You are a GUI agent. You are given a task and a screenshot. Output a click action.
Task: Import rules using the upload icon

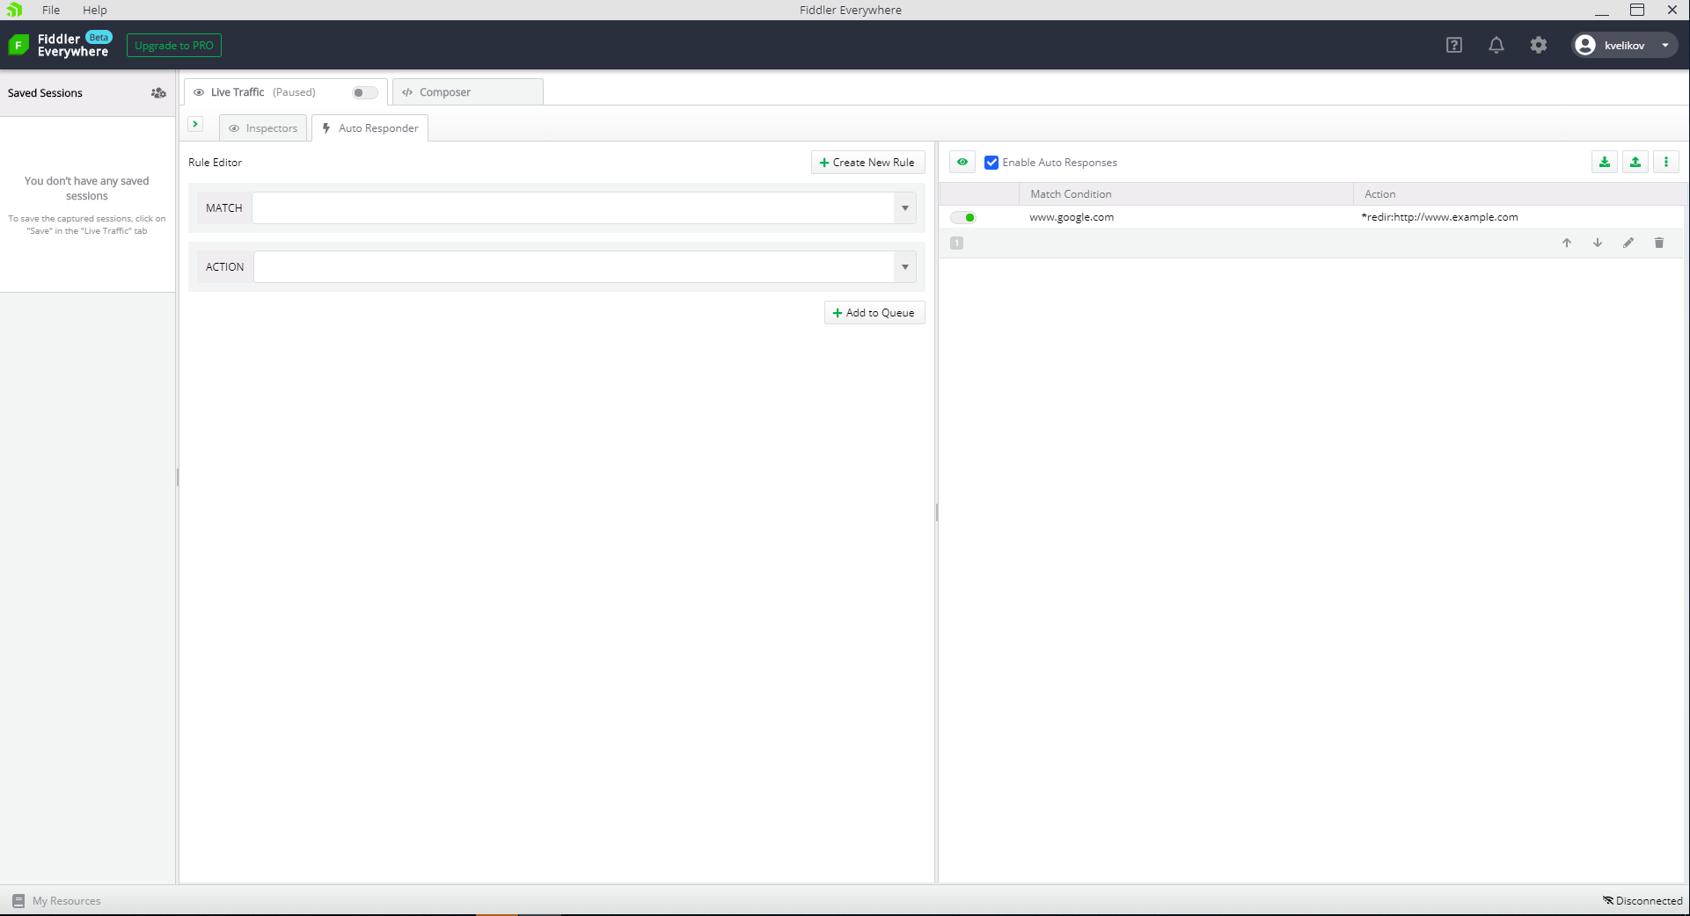[x=1635, y=162]
